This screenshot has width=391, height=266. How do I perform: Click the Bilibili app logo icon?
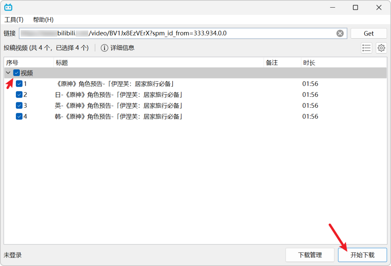point(8,7)
